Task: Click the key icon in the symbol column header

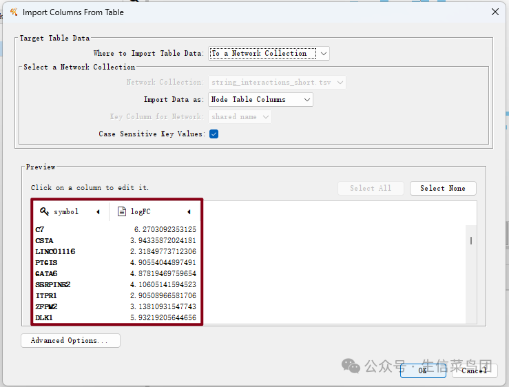Action: (x=44, y=211)
